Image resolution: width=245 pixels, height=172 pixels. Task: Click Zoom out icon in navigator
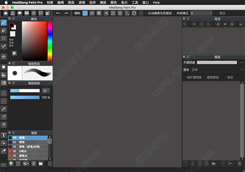209,24
